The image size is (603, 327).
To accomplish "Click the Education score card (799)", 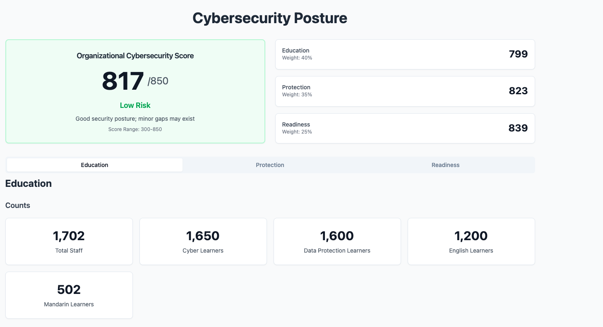I will click(405, 54).
